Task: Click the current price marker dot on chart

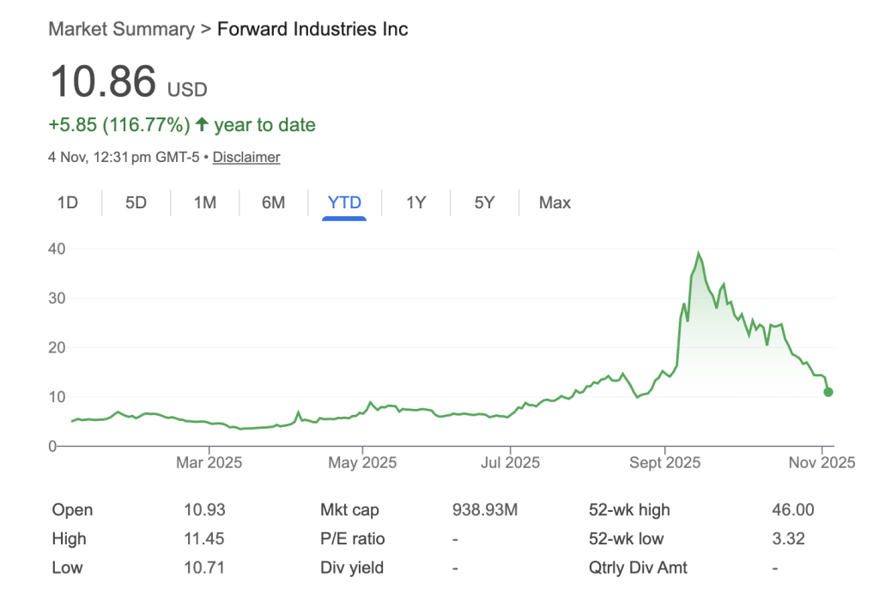Action: click(x=828, y=392)
